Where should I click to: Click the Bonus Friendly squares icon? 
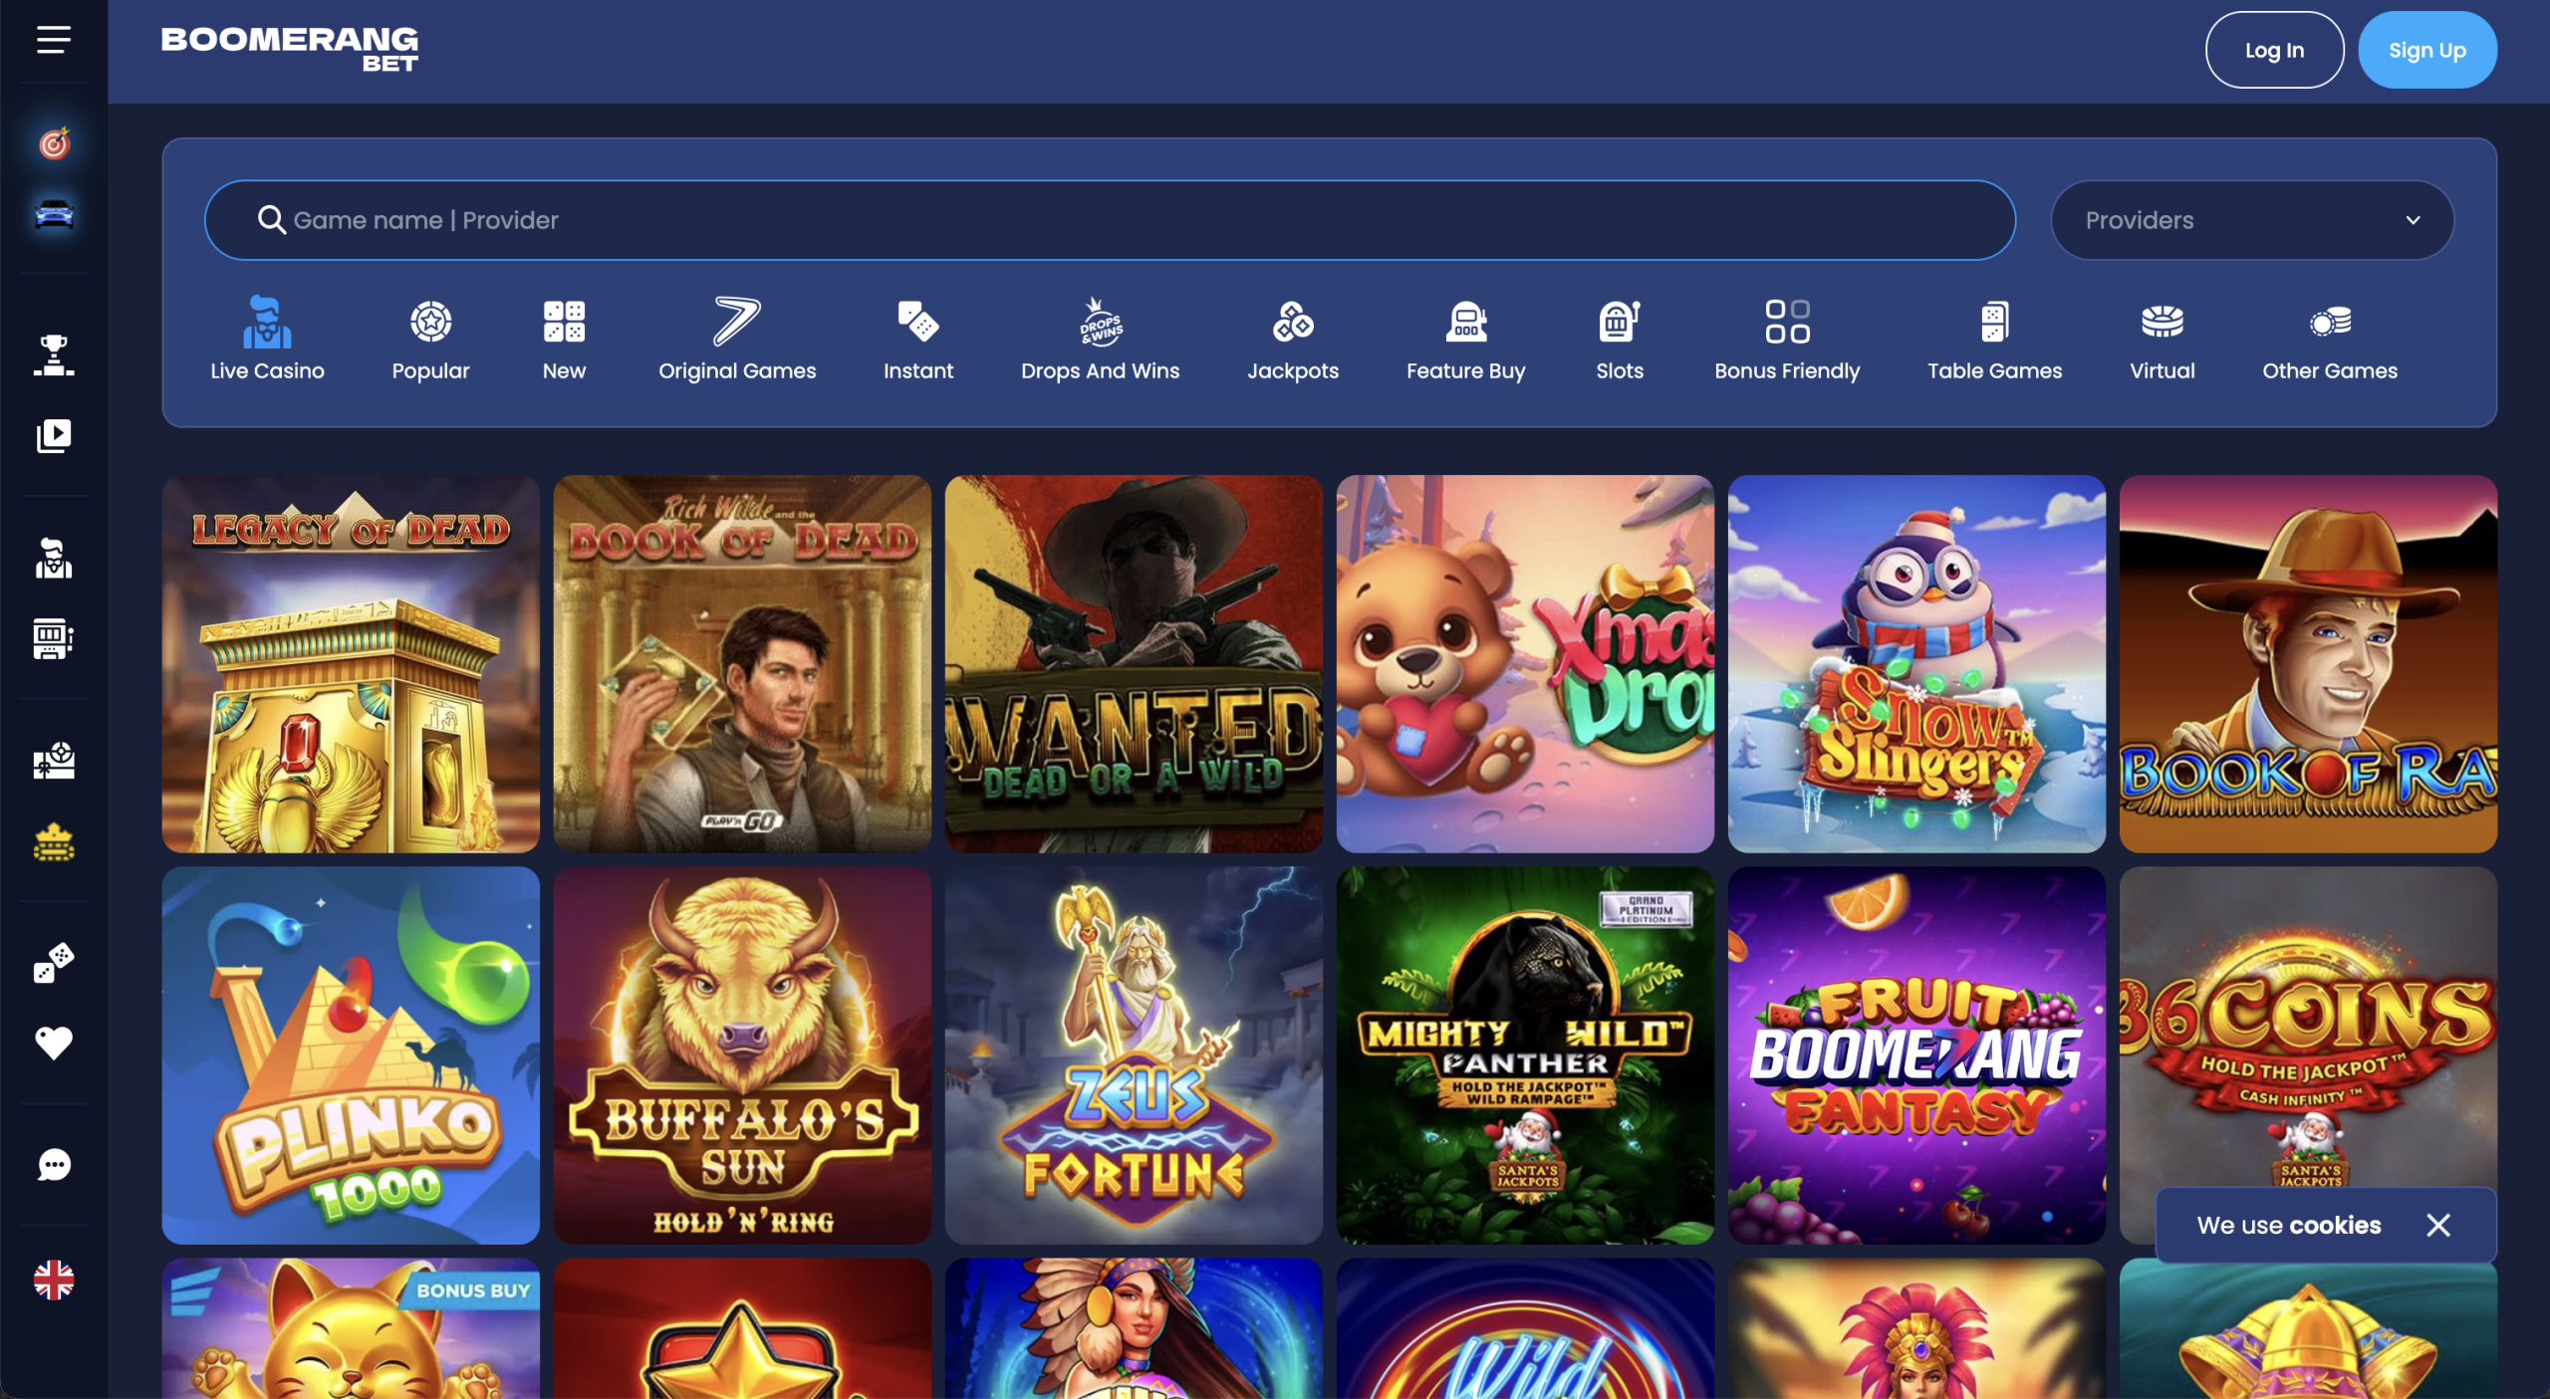pyautogui.click(x=1787, y=322)
